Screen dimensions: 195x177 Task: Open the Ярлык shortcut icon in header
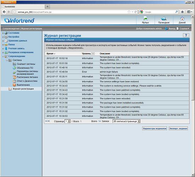[x=145, y=20]
